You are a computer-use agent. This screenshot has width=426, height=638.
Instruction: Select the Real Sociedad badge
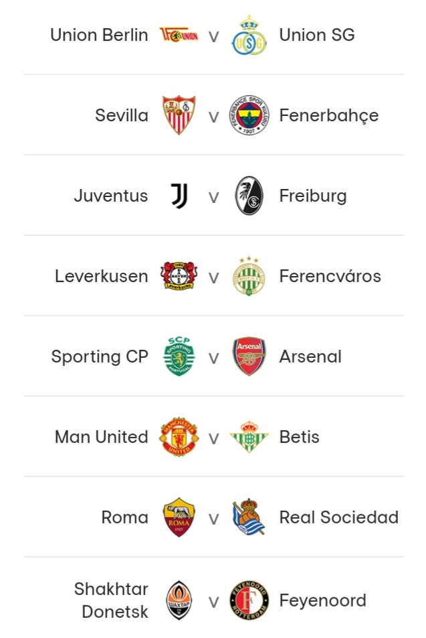[249, 517]
